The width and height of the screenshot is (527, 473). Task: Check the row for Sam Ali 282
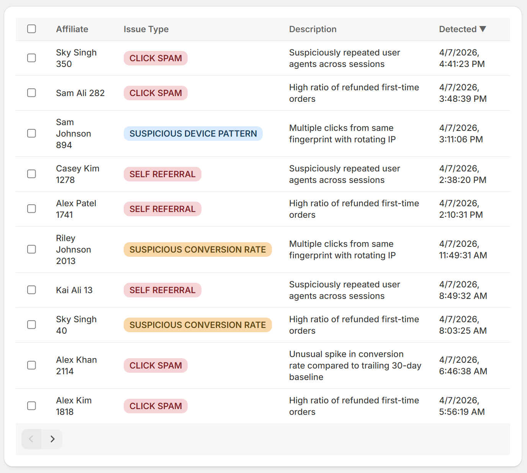[x=31, y=93]
